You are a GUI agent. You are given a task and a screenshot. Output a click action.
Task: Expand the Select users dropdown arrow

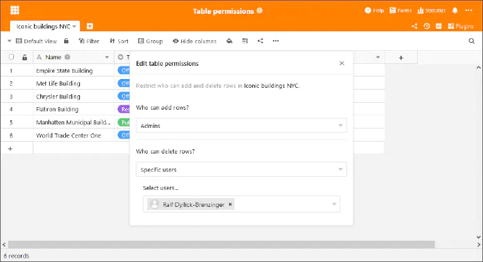pyautogui.click(x=334, y=204)
